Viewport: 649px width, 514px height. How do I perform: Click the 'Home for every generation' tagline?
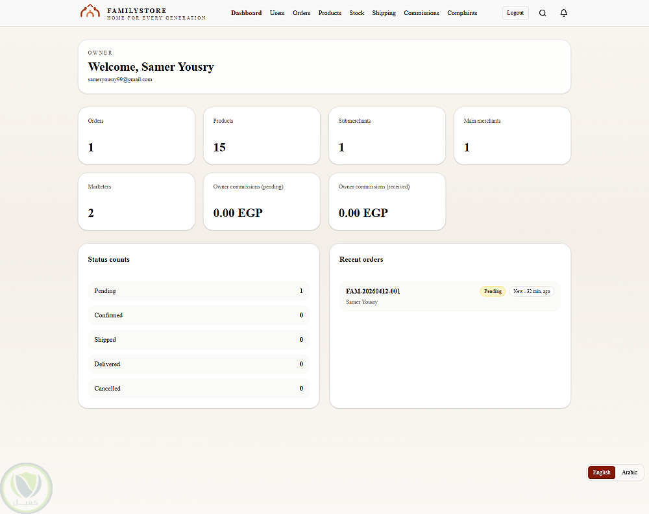tap(156, 18)
